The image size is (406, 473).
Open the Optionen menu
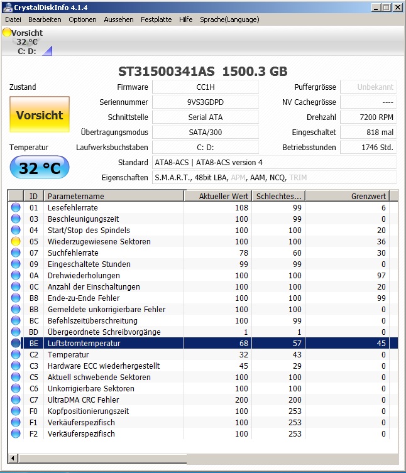(x=82, y=19)
